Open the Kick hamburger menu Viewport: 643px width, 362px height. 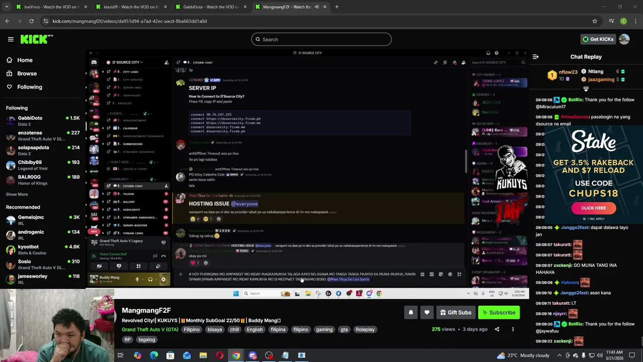[x=11, y=39]
